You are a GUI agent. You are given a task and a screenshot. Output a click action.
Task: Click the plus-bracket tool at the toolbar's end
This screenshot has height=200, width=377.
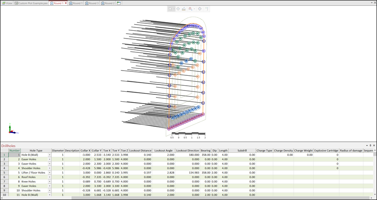pos(207,9)
